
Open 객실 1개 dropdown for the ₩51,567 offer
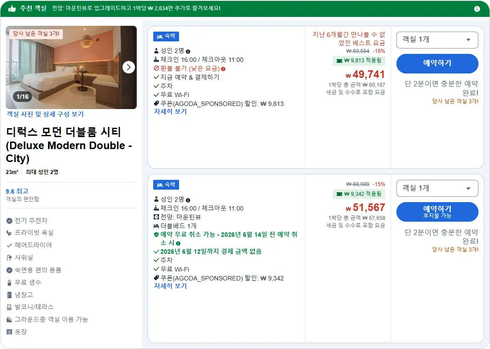pos(437,188)
